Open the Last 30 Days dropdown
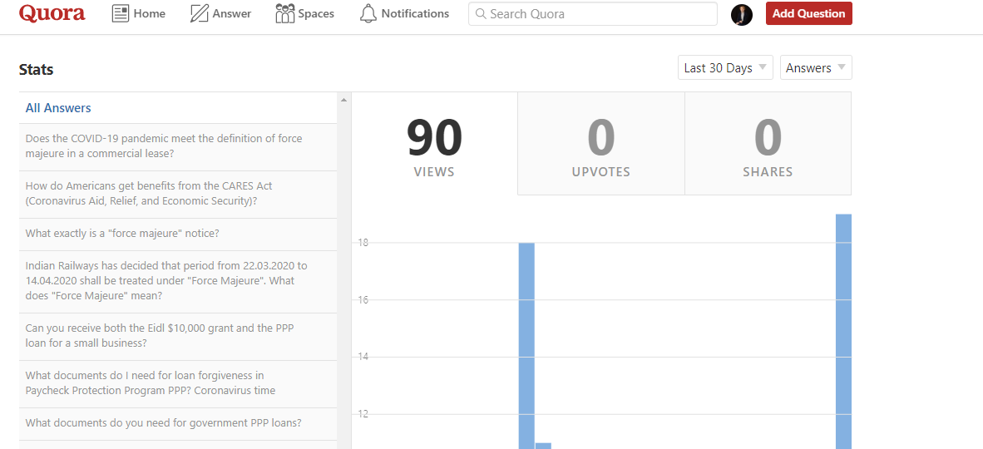The image size is (983, 449). pos(725,67)
